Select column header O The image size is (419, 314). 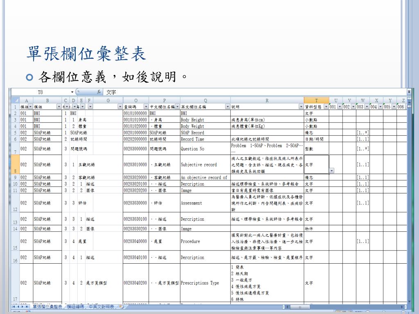coord(136,101)
